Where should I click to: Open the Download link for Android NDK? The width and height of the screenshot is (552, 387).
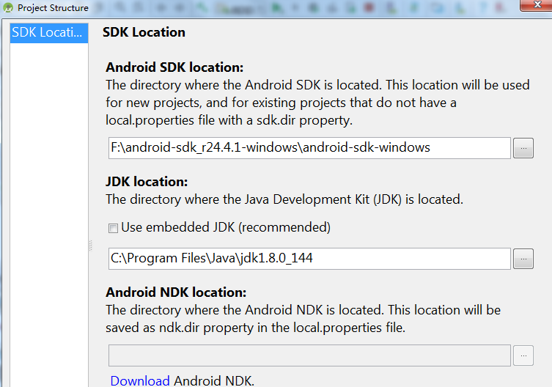(x=140, y=380)
